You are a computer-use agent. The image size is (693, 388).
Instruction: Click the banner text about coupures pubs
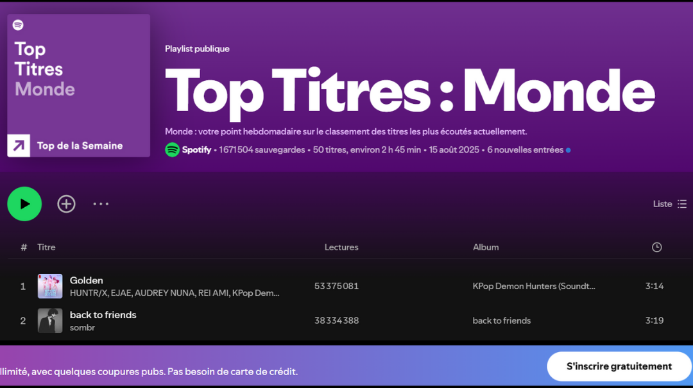coord(149,372)
